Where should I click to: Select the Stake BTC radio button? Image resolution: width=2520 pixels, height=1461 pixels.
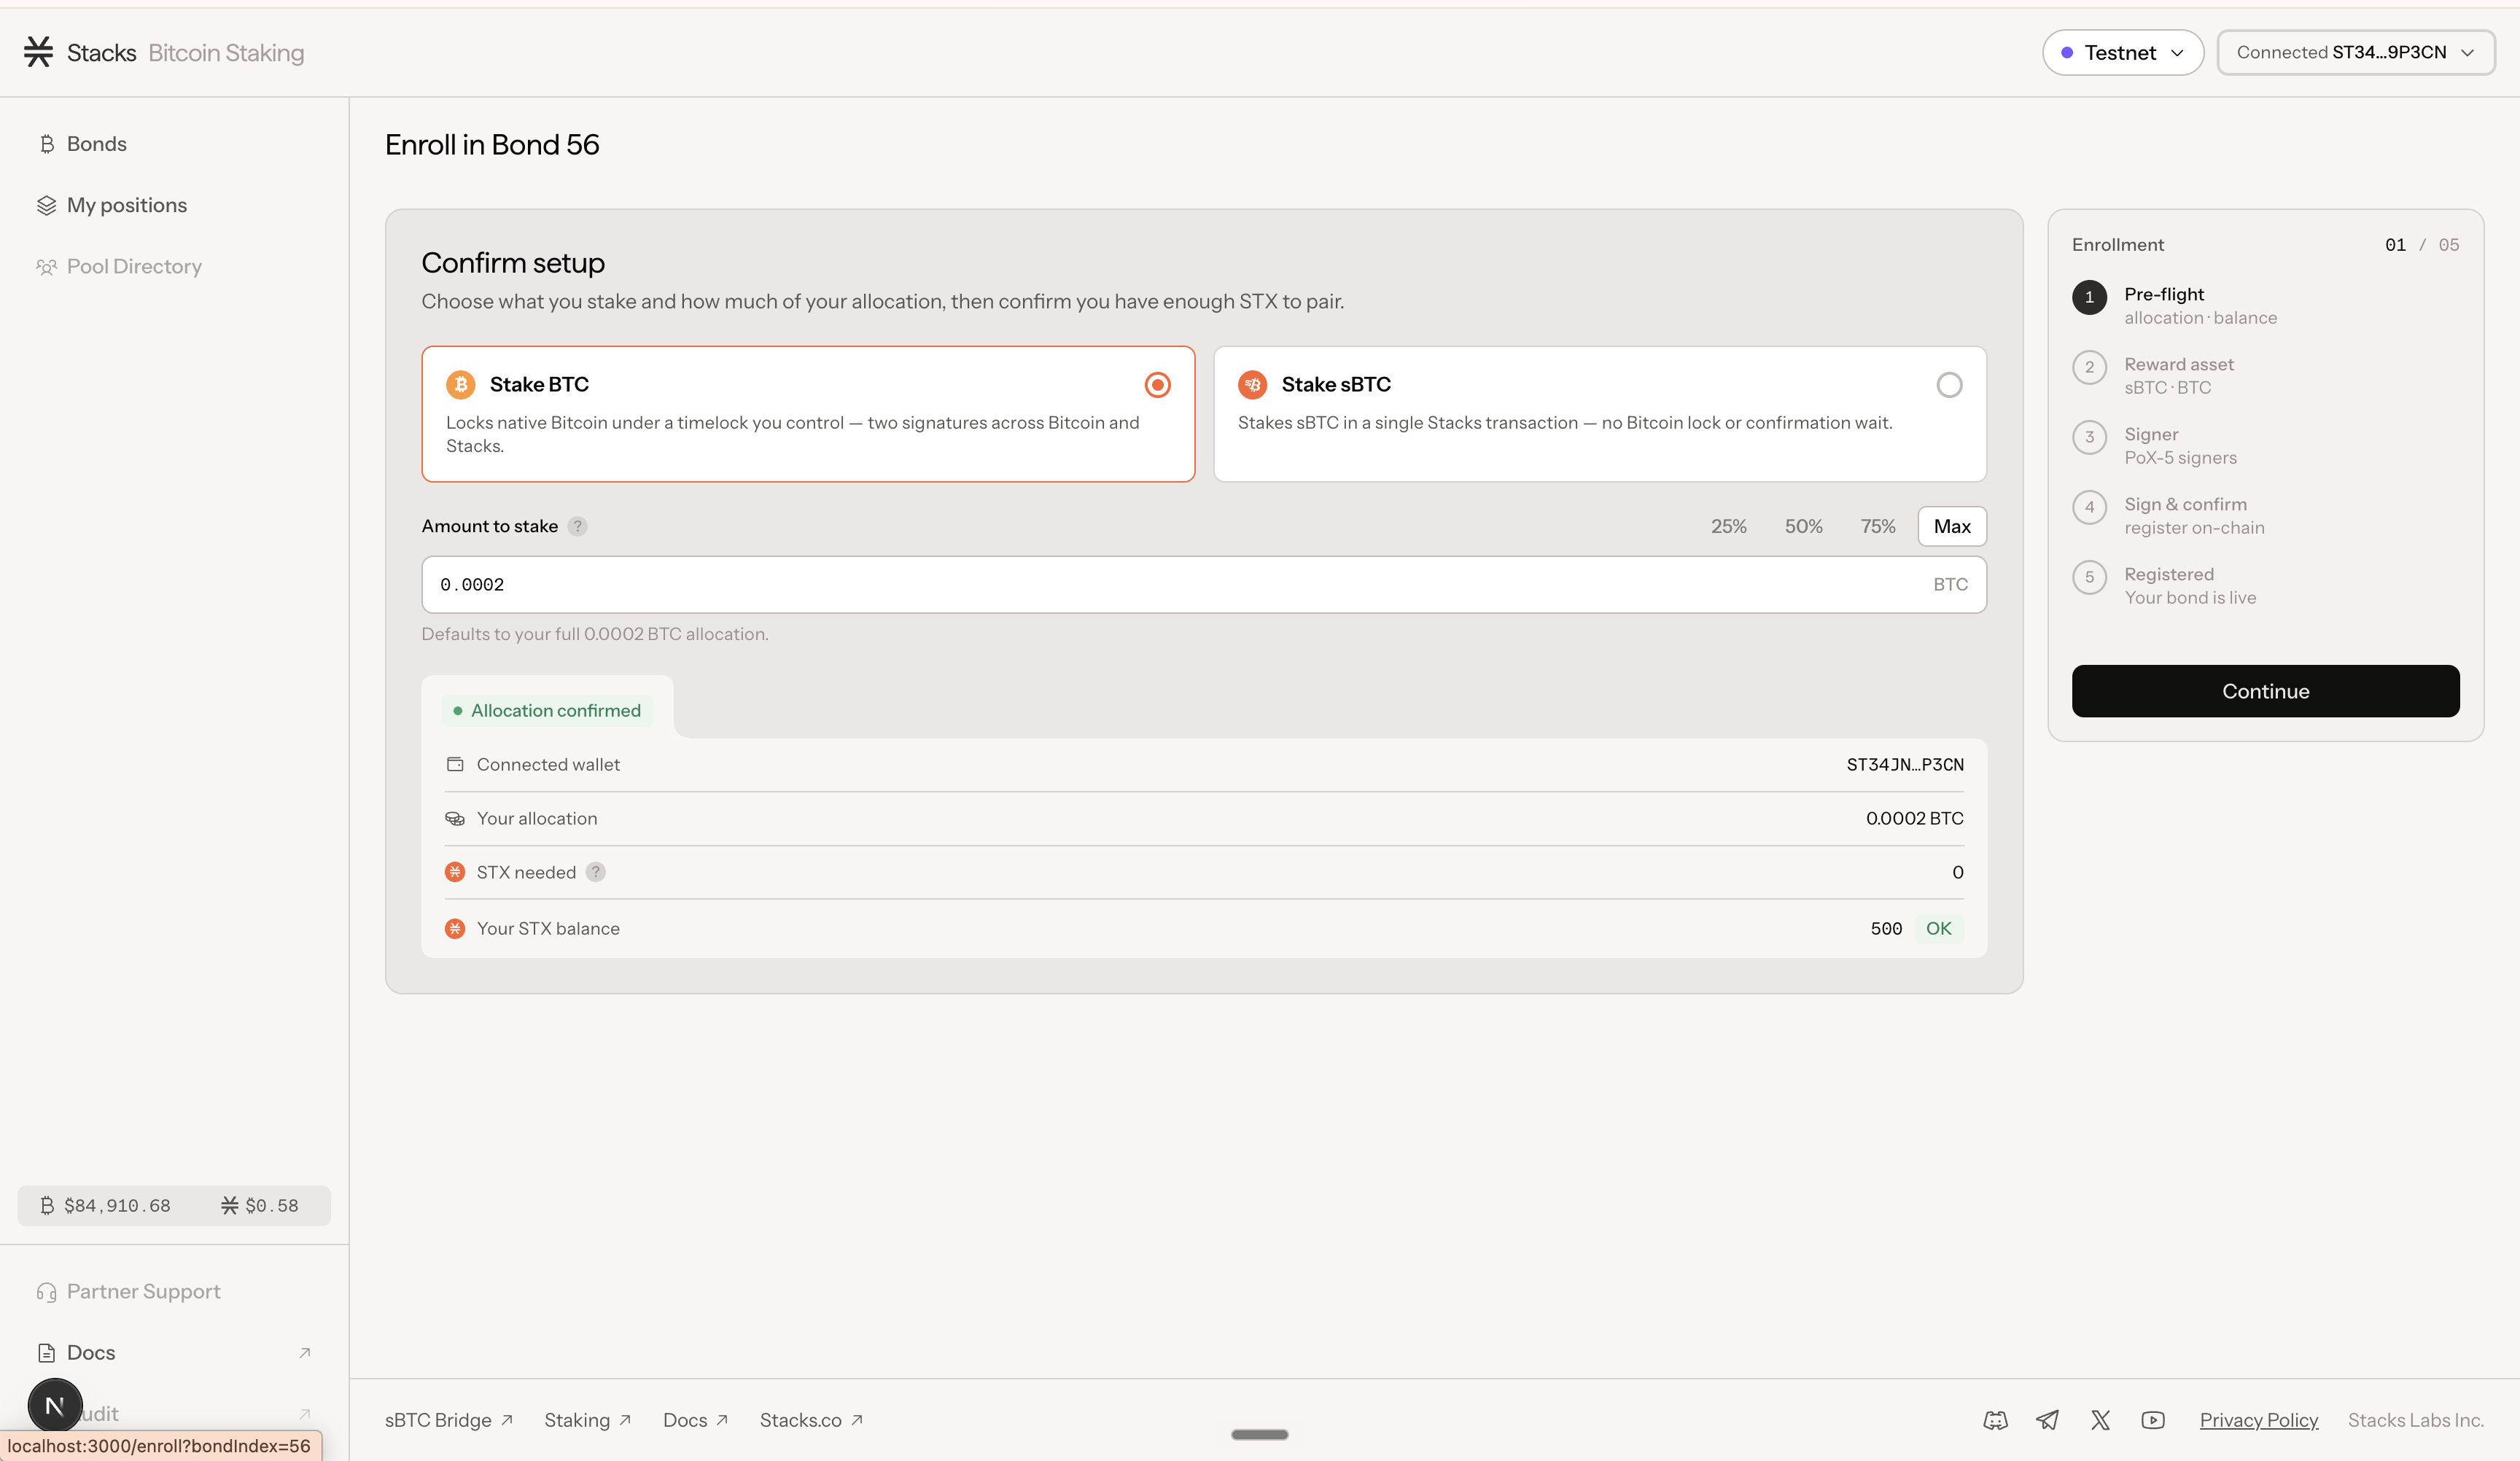[x=1157, y=385]
